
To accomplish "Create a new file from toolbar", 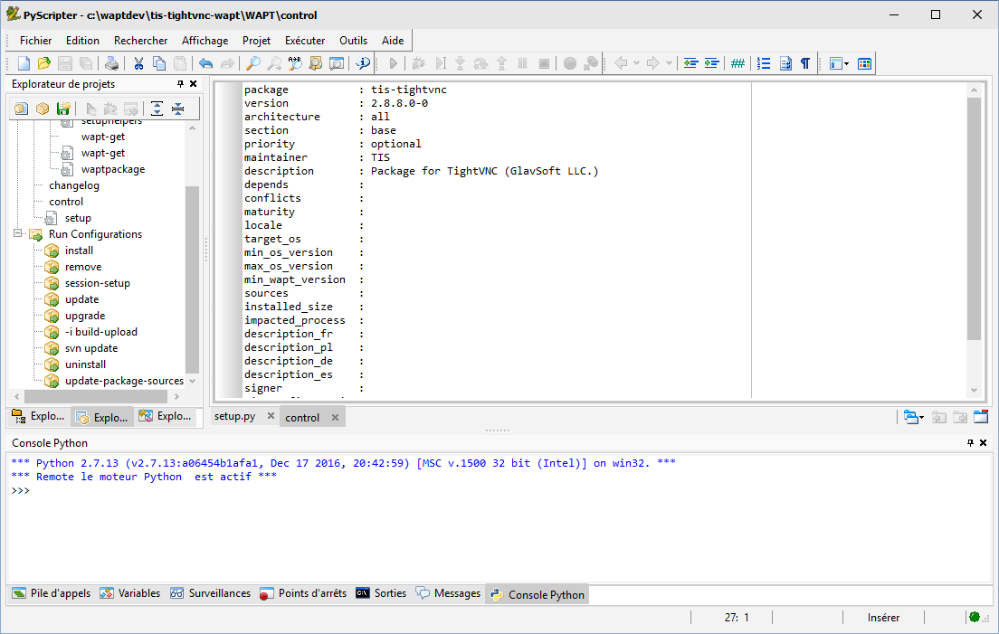I will point(24,63).
